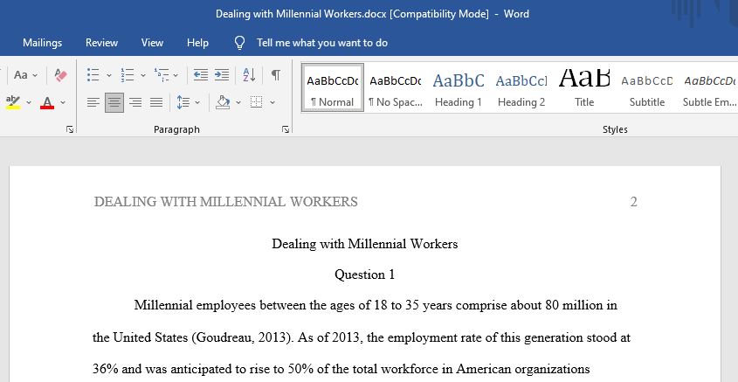Viewport: 738px width, 382px height.
Task: Switch to the View tab
Action: coord(152,43)
